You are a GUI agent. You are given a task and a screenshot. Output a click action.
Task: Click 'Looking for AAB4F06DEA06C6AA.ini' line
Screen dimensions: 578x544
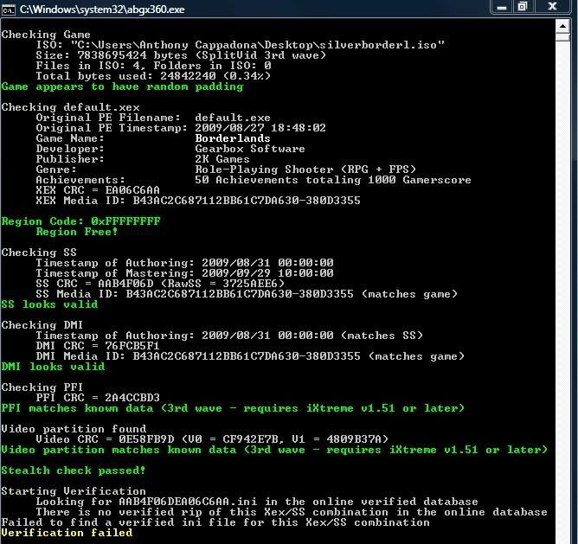[x=257, y=502]
